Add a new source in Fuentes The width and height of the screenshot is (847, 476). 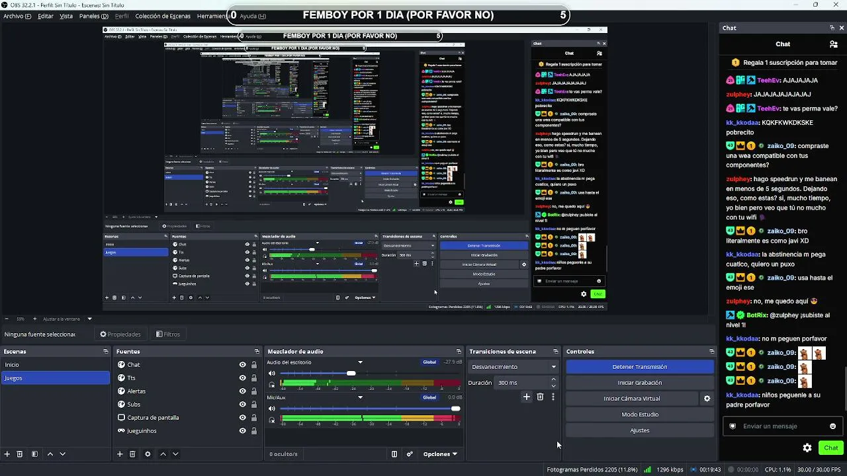[x=120, y=454]
